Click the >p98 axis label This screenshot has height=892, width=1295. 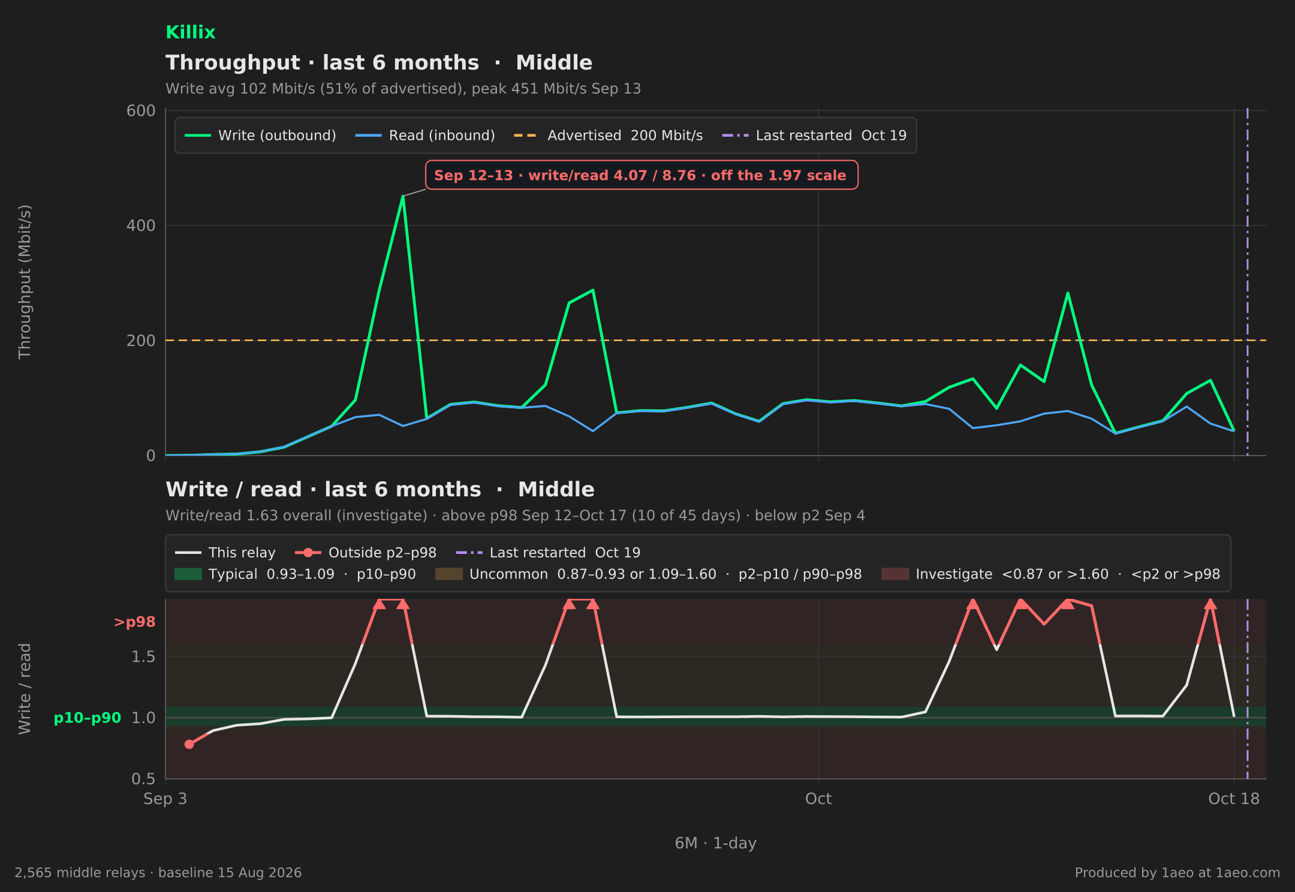(x=134, y=622)
